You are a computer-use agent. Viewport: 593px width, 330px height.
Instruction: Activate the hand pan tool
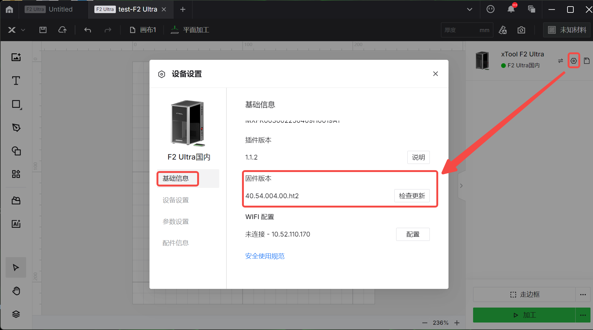pos(16,291)
